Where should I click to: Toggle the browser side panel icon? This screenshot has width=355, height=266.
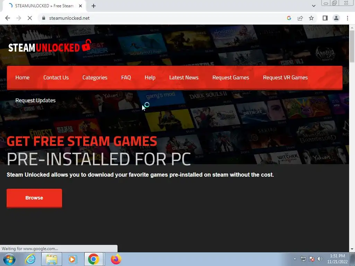(x=325, y=18)
